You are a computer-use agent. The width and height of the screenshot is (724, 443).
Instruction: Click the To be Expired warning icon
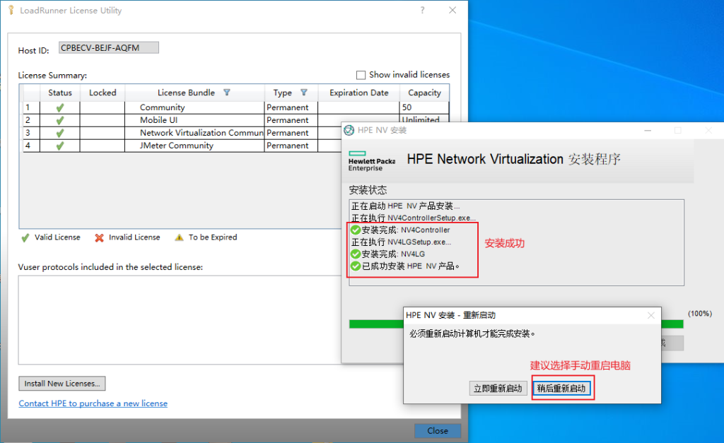click(179, 237)
